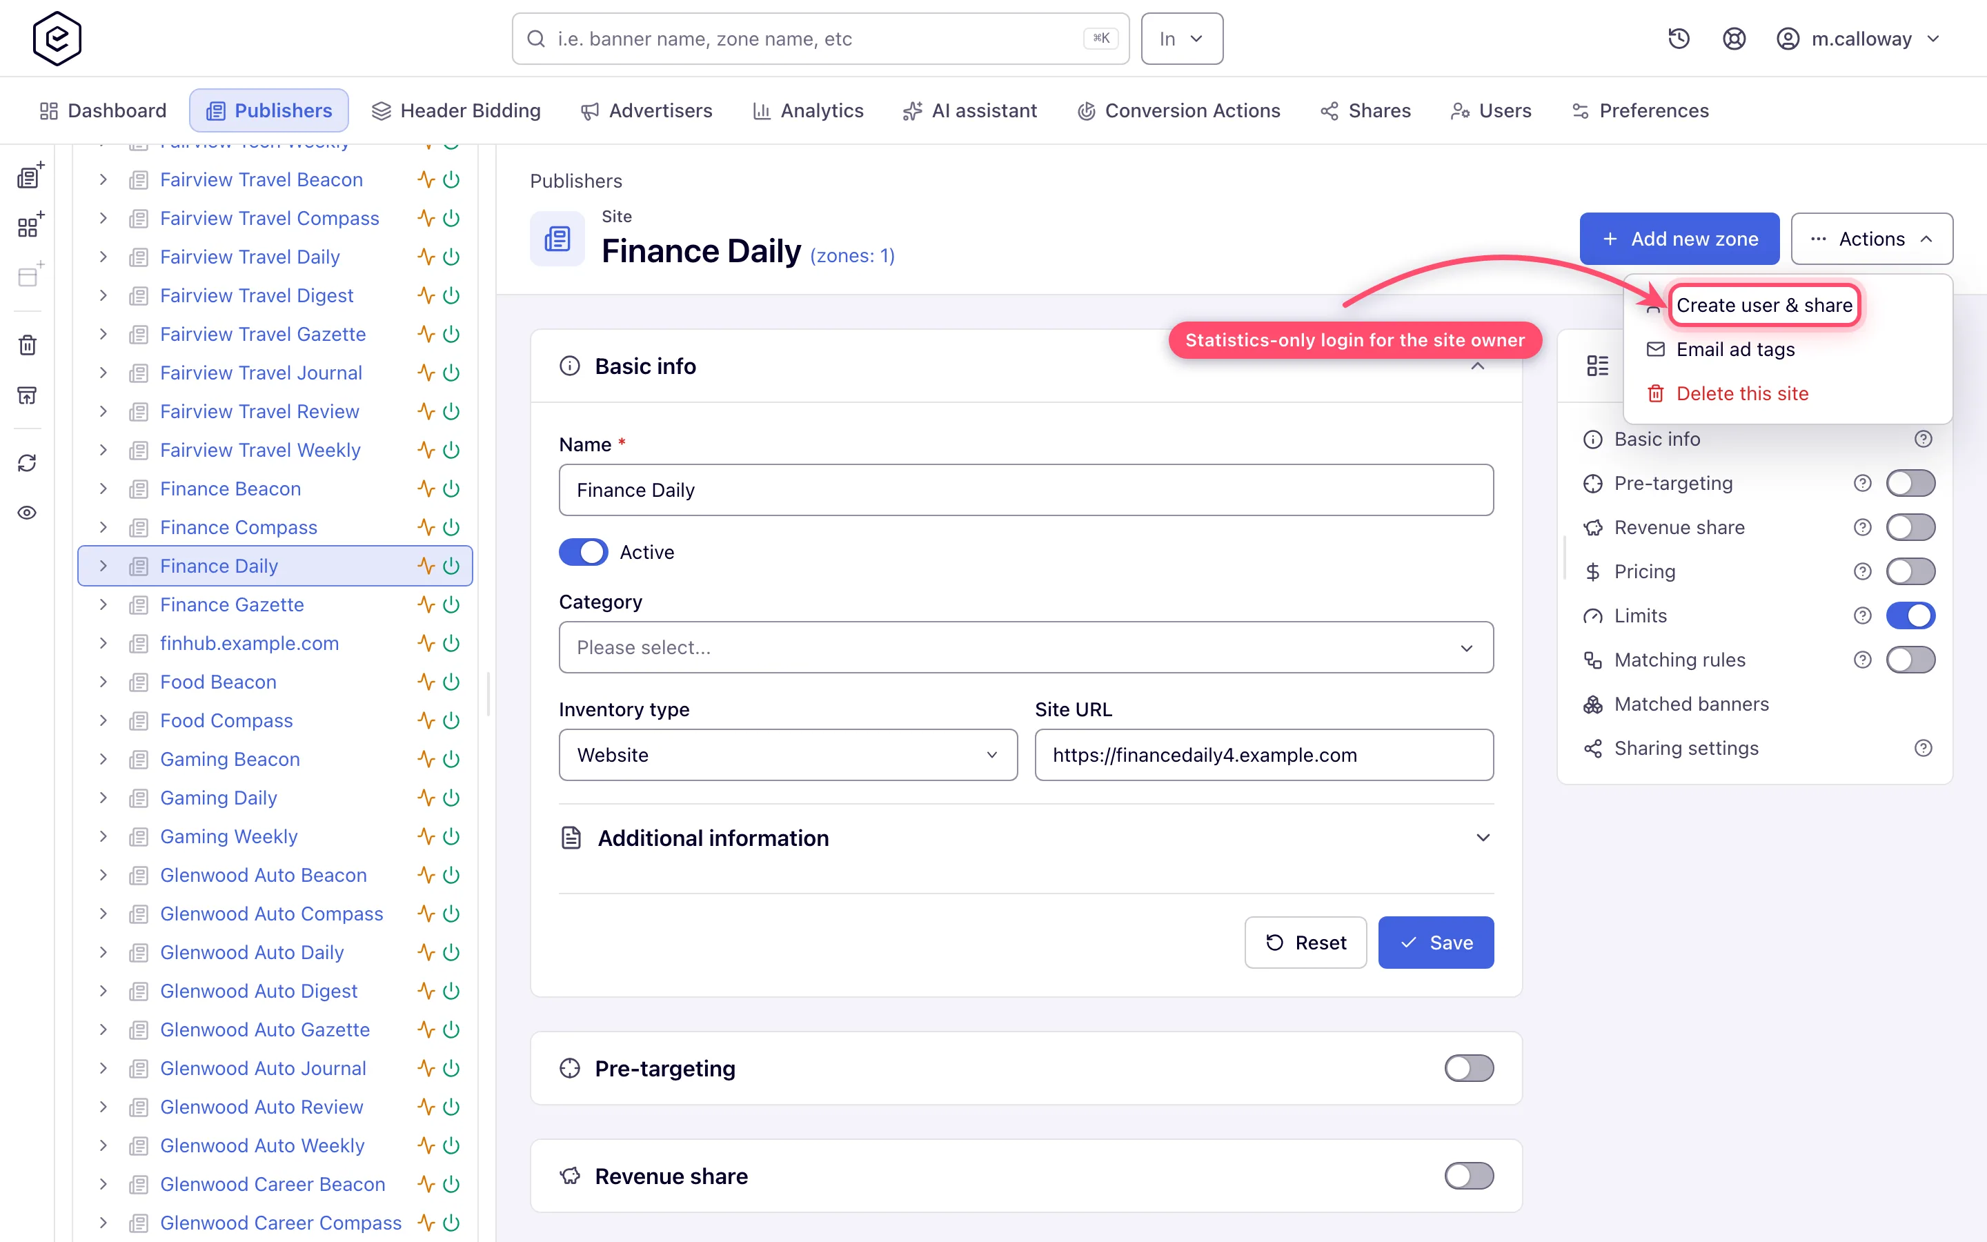The height and width of the screenshot is (1242, 1987).
Task: Click statistics icon for Food Beacon row
Action: [x=425, y=682]
